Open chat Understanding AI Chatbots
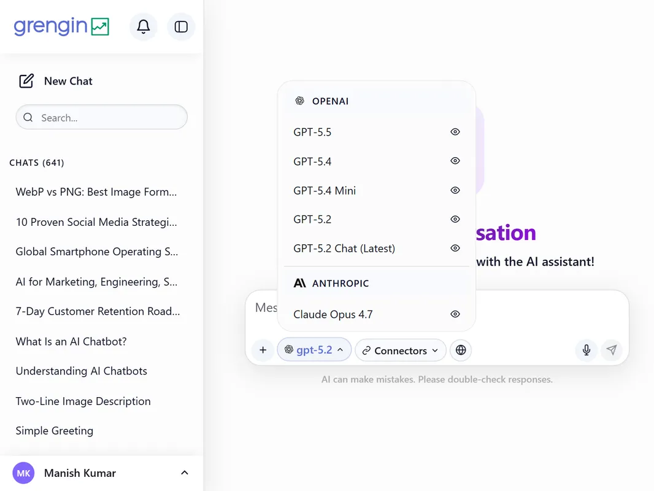The image size is (654, 491). (x=82, y=371)
